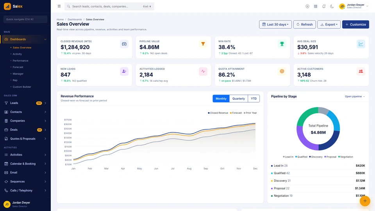
Task: Open the Manager dashboard item
Action: (x=18, y=74)
